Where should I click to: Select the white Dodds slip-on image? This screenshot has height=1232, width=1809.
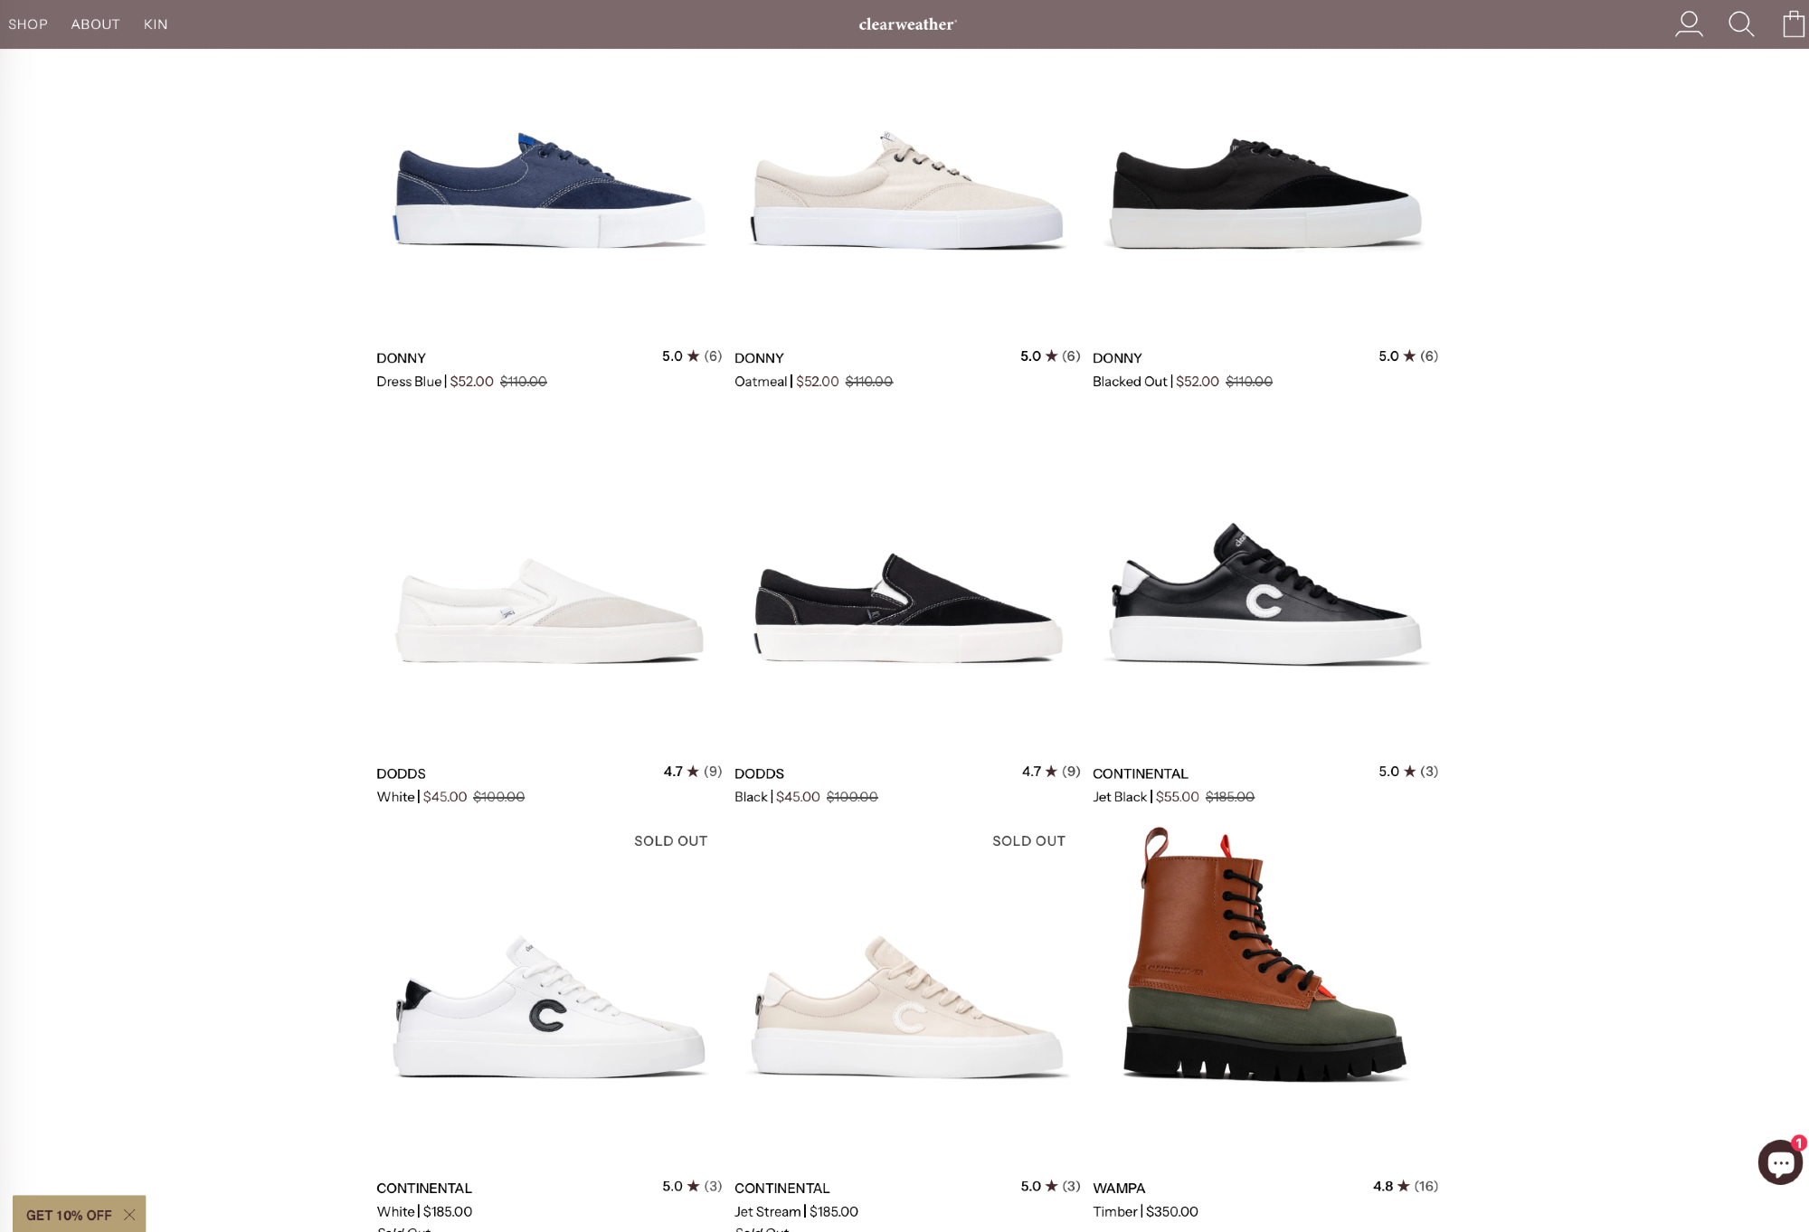click(549, 611)
